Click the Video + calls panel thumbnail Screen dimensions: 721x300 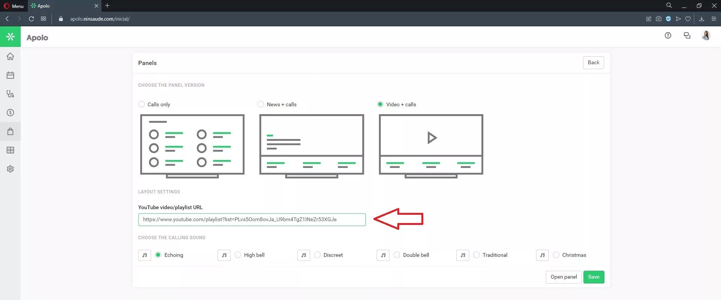click(x=431, y=146)
